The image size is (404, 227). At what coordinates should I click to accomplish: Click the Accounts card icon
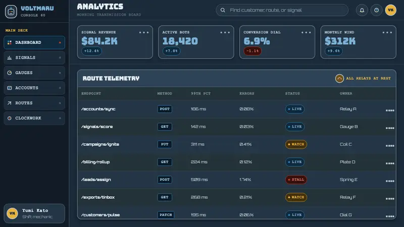pos(10,88)
